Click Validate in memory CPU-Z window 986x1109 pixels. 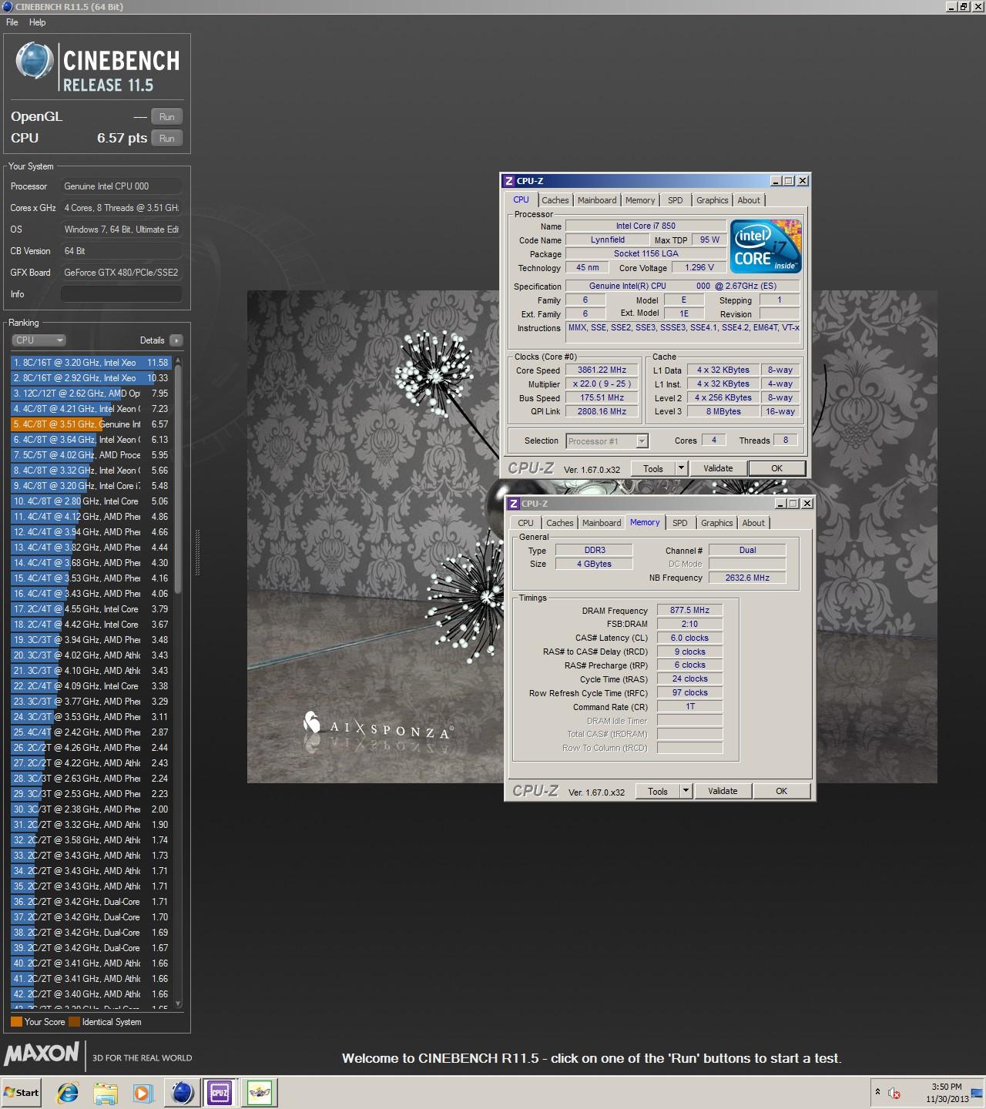[x=723, y=791]
